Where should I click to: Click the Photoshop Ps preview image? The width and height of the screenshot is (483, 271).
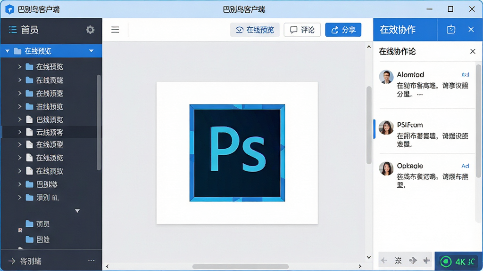(237, 153)
